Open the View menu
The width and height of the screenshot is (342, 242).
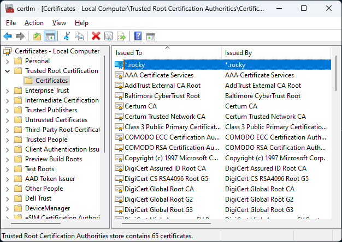pyautogui.click(x=59, y=23)
